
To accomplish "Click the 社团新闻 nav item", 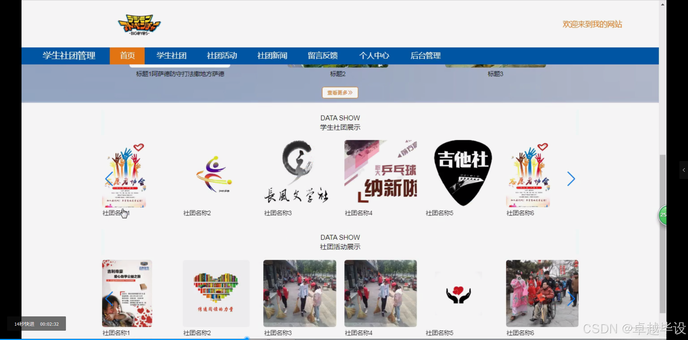I will coord(272,55).
